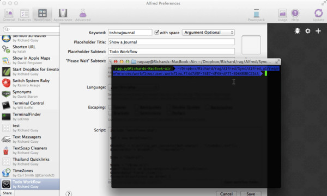
Task: Select the Shorten URL workflow
Action: click(30, 49)
